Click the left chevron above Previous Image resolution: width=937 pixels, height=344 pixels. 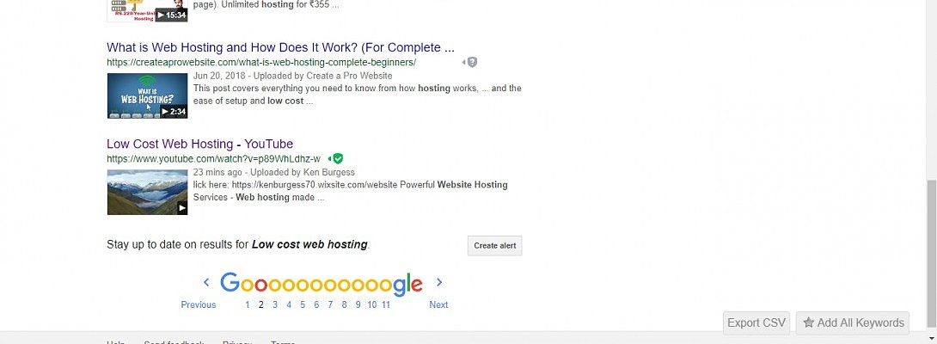(x=206, y=282)
